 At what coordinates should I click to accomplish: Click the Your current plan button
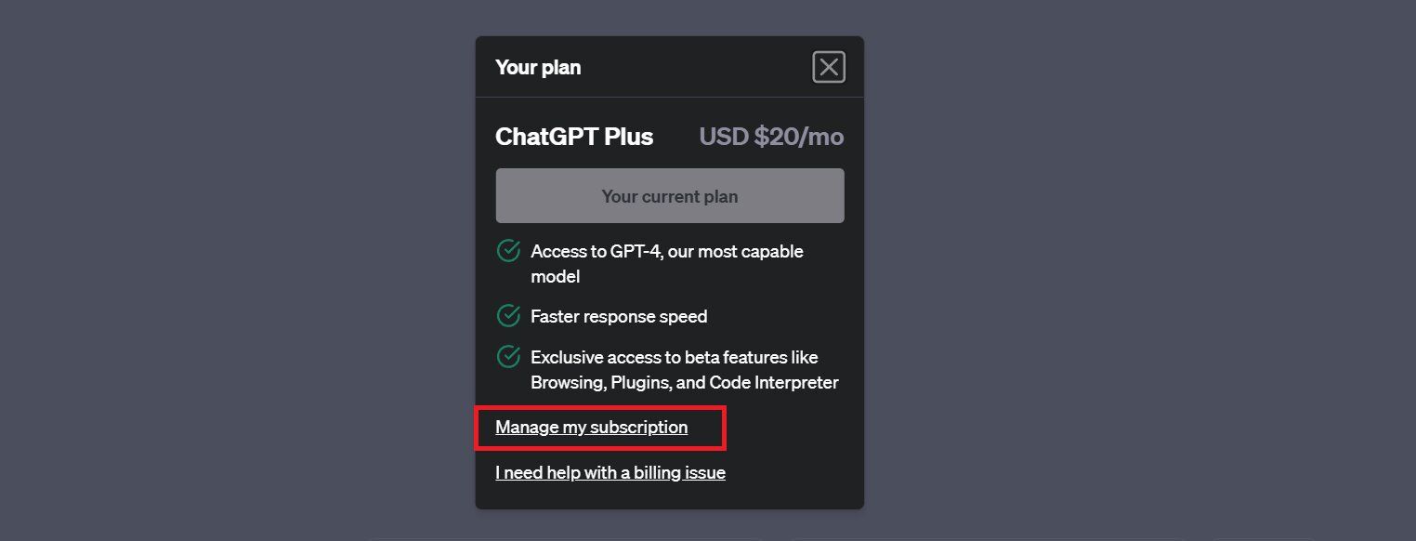[670, 196]
